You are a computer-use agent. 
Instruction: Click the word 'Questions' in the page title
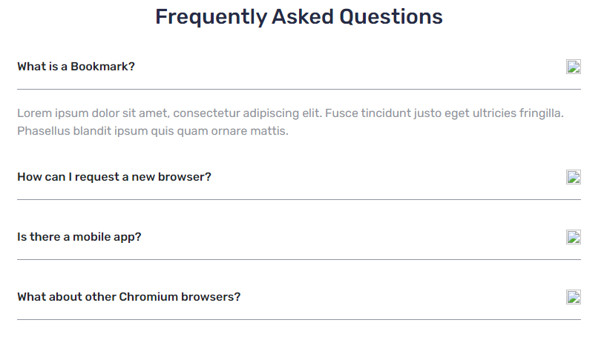[391, 17]
